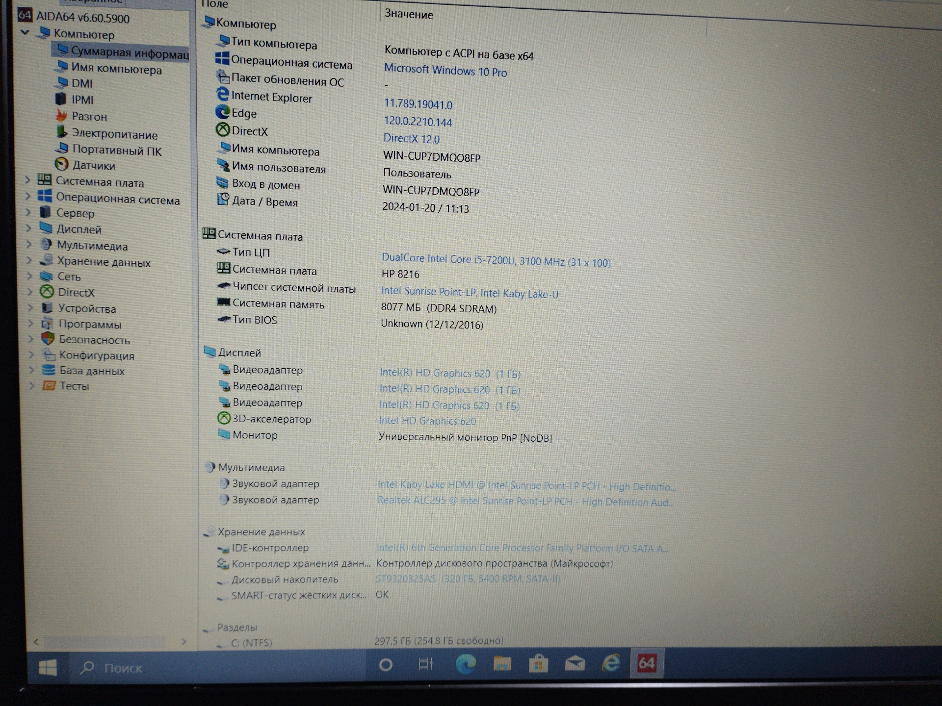Open File Explorer from the taskbar

click(x=502, y=664)
